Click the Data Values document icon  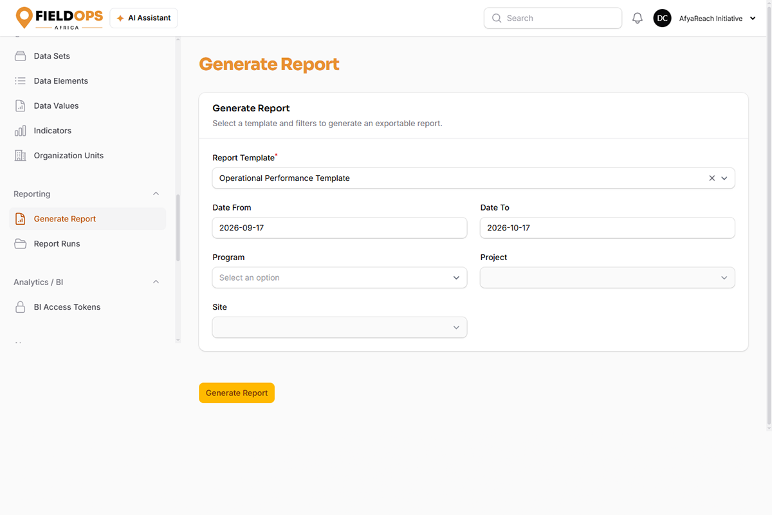pos(21,106)
